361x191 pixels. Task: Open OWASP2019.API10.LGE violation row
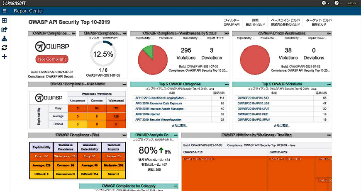point(282,104)
